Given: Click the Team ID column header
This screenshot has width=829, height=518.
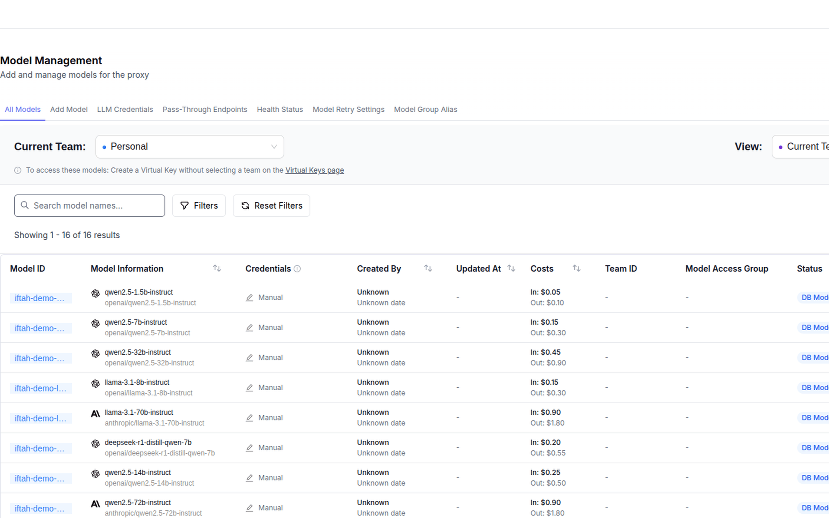Looking at the screenshot, I should click(x=621, y=268).
